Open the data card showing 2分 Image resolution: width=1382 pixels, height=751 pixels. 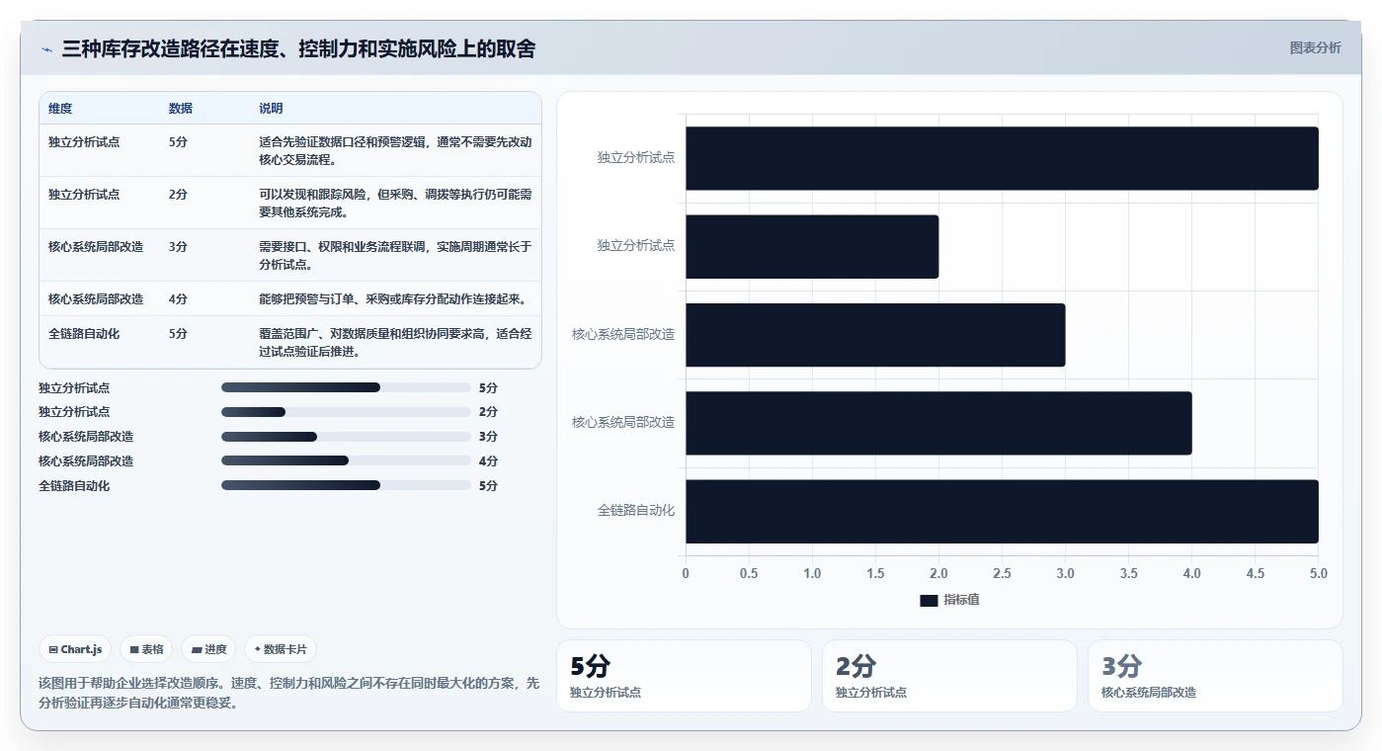[x=949, y=676]
